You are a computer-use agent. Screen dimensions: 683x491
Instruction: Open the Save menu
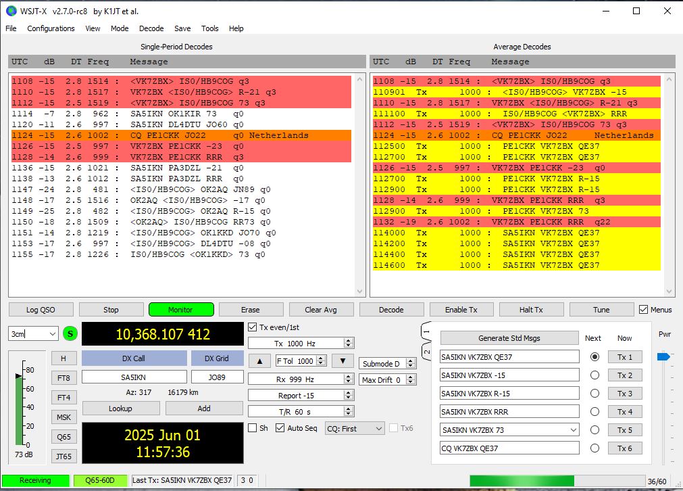[x=182, y=28]
